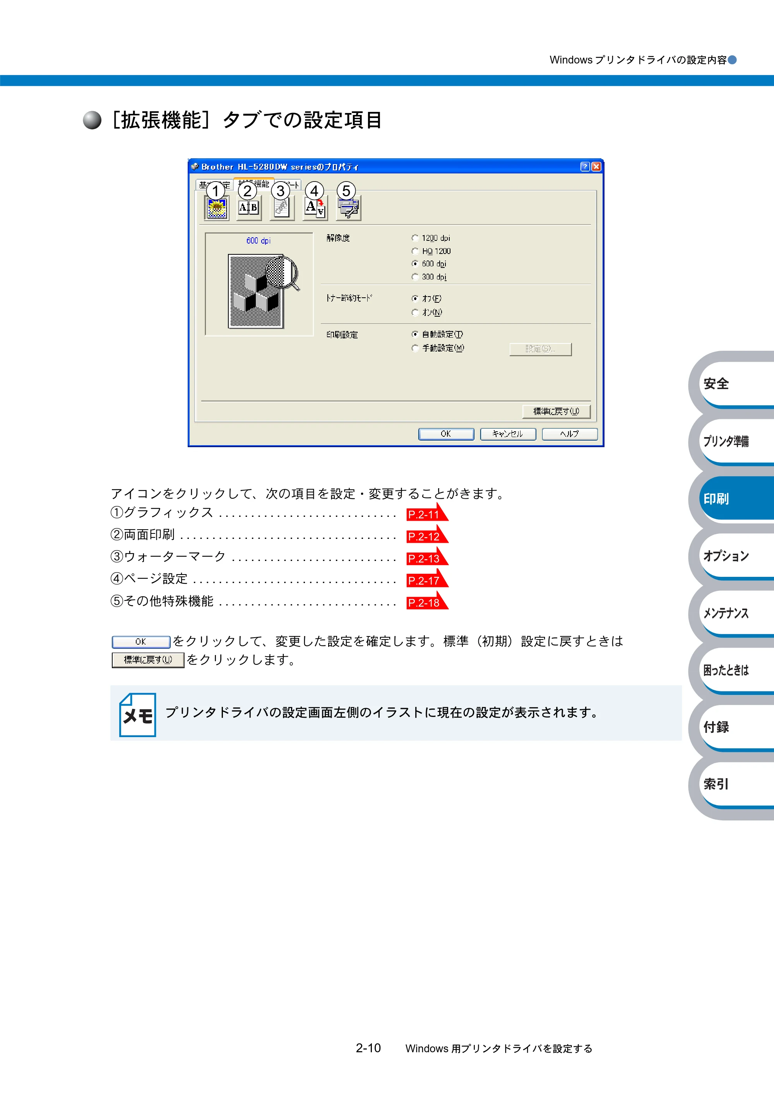Choose 600 dpi resolution
The width and height of the screenshot is (774, 1096).
pos(429,264)
